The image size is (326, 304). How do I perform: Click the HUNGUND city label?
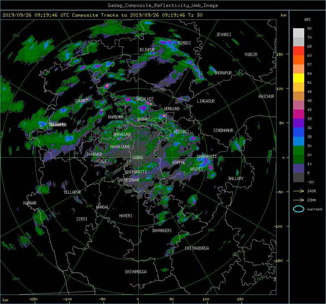tap(172, 109)
